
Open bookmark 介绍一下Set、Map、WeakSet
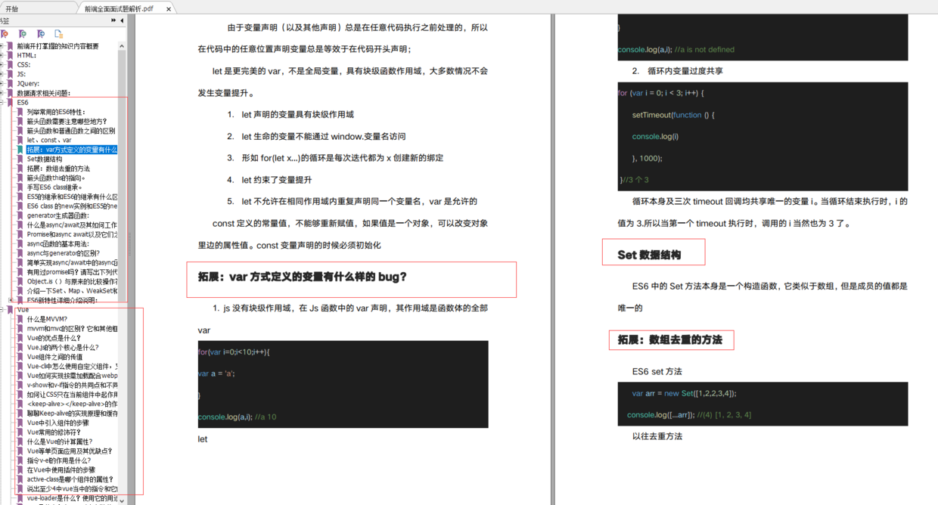tap(72, 291)
